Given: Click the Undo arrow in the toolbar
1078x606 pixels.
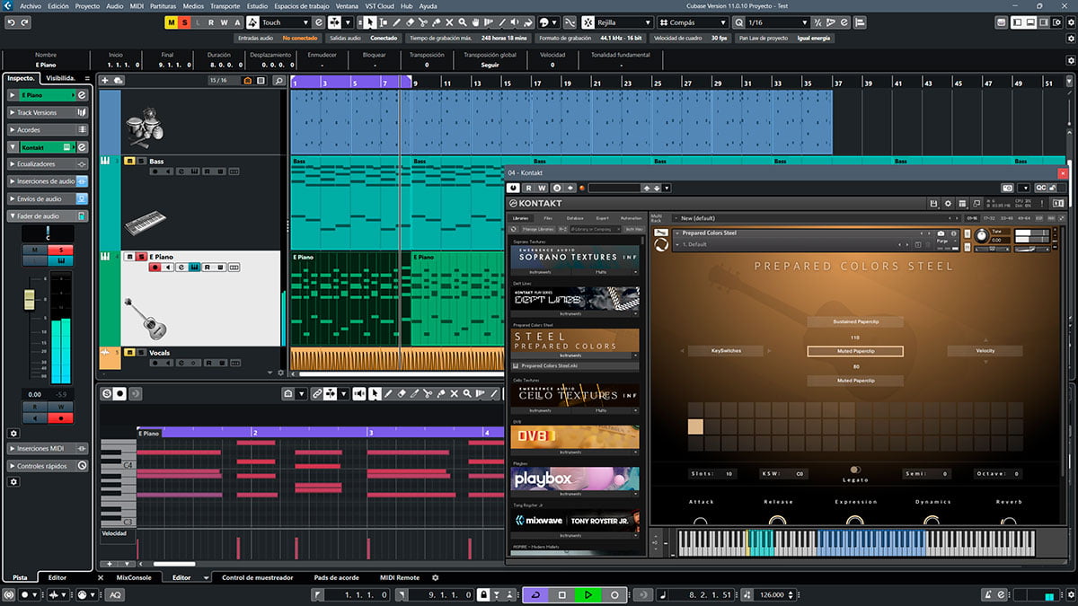Looking at the screenshot, I should (x=12, y=22).
